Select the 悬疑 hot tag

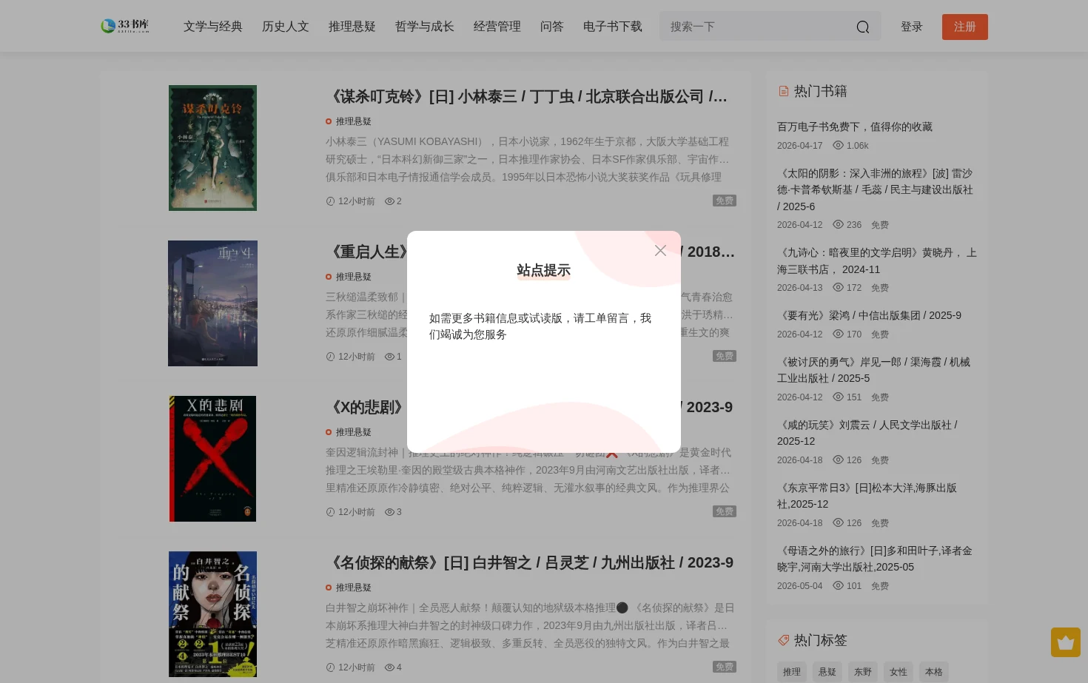827,672
